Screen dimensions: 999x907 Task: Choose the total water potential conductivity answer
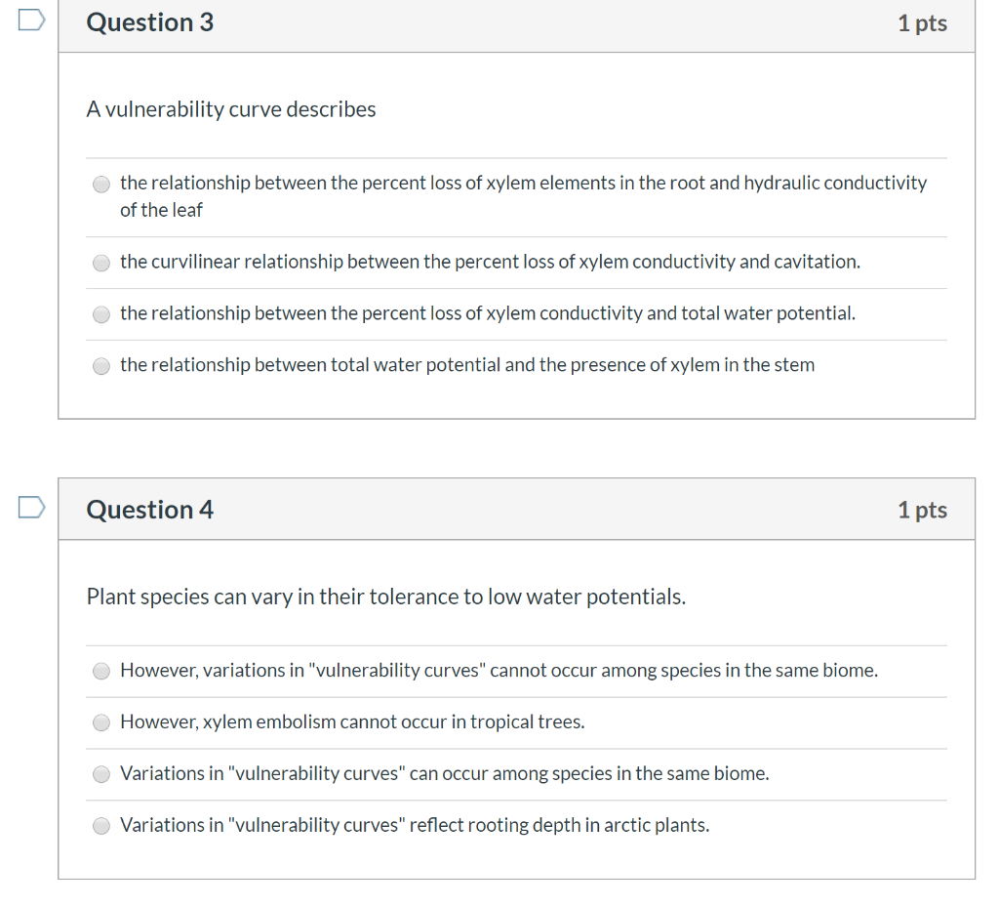100,313
